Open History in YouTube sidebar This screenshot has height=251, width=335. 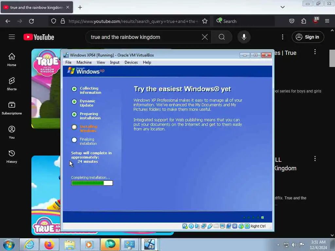pos(12,157)
